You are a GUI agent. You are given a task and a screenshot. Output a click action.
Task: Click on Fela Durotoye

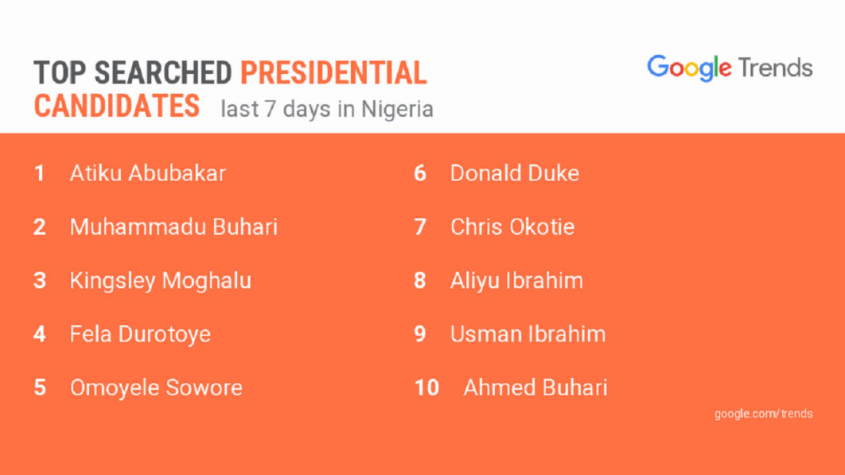click(140, 334)
